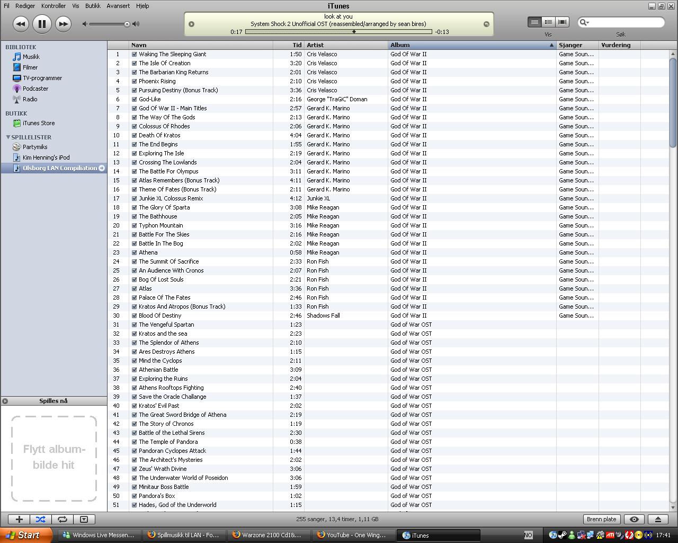Sort by the Vurdering column header
This screenshot has height=543, width=678.
[619, 45]
